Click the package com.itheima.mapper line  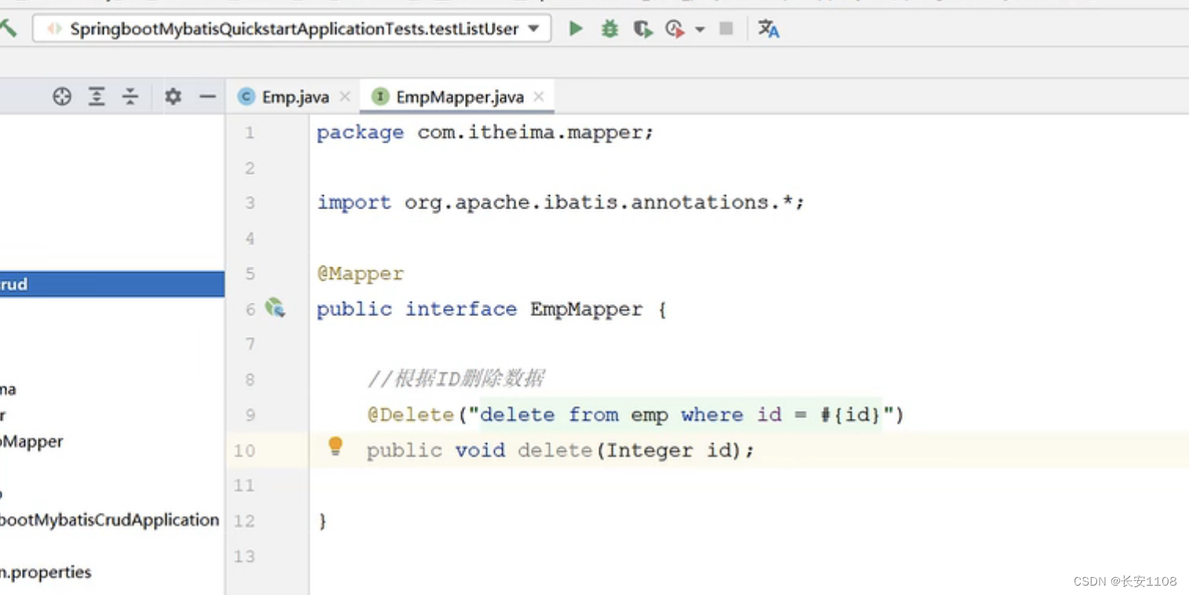[485, 132]
